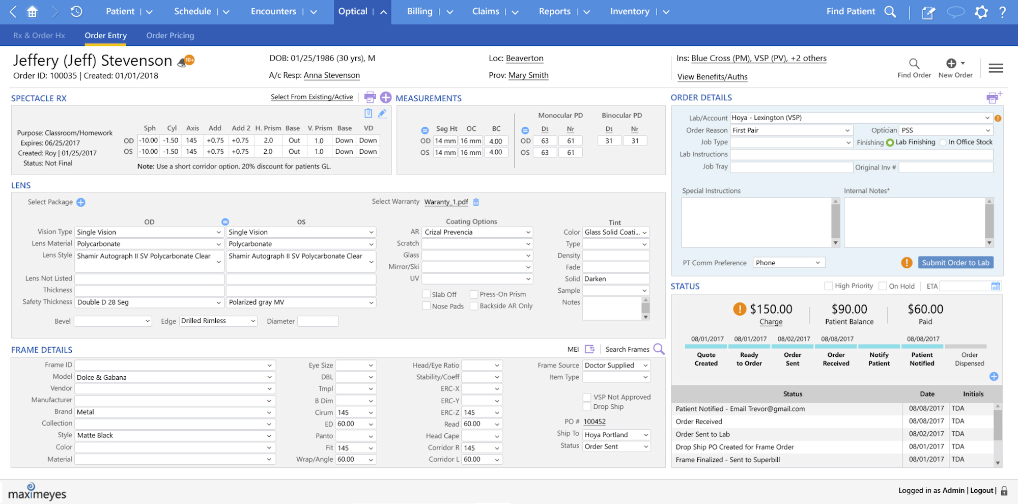This screenshot has height=504, width=1018.
Task: Click the status list scrollbar
Action: [x=997, y=434]
